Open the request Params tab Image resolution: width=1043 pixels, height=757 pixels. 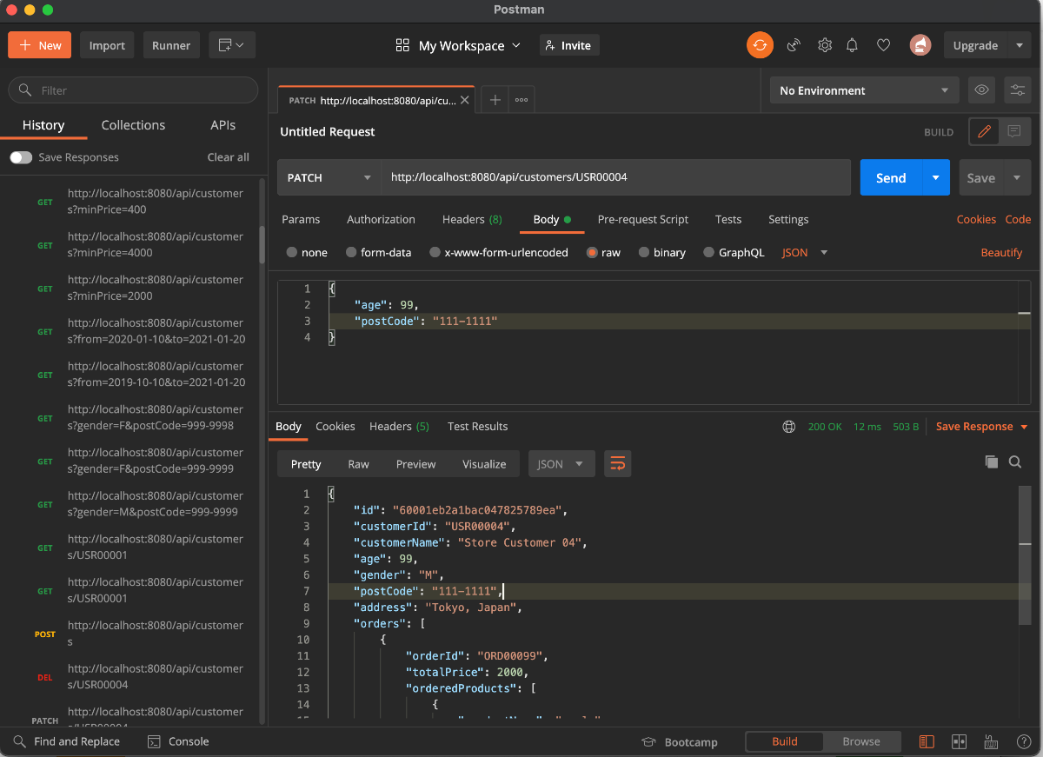pos(301,219)
